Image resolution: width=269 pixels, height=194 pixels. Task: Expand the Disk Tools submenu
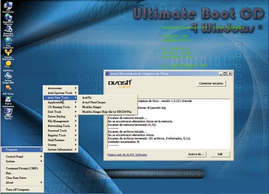point(61,112)
